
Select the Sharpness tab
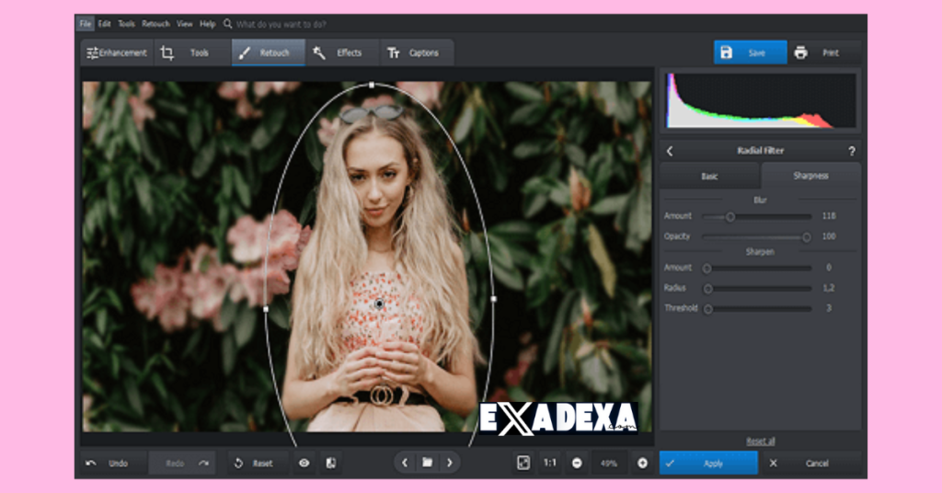pyautogui.click(x=810, y=176)
